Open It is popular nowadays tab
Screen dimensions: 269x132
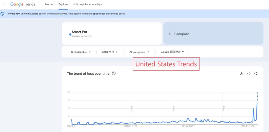[87, 4]
